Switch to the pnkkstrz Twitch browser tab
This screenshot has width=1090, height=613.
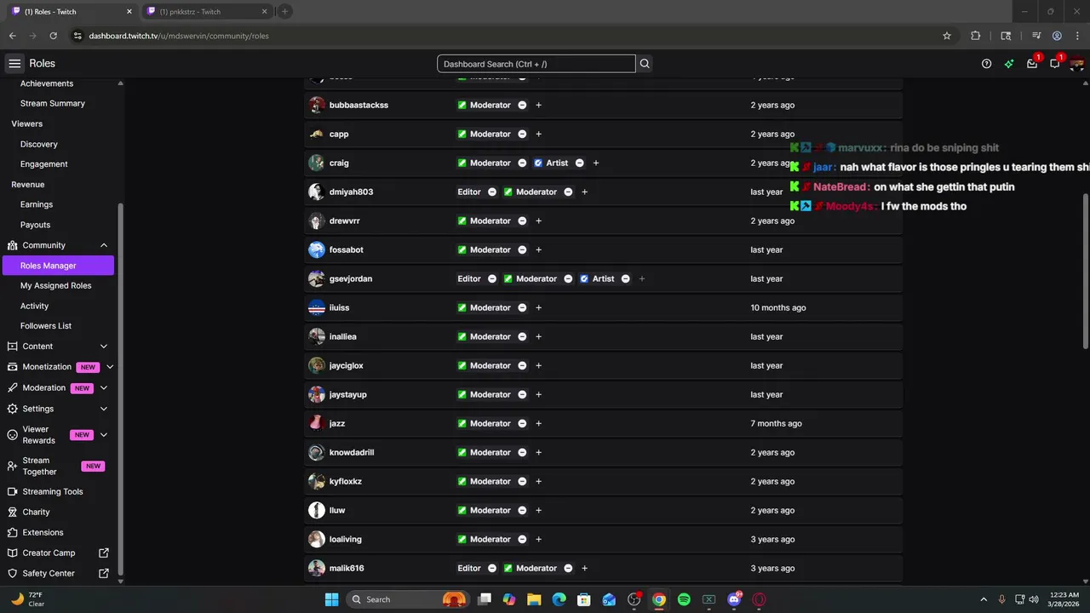(207, 11)
